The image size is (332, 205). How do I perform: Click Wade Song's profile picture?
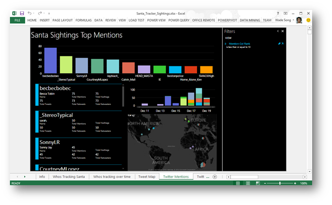(x=299, y=20)
